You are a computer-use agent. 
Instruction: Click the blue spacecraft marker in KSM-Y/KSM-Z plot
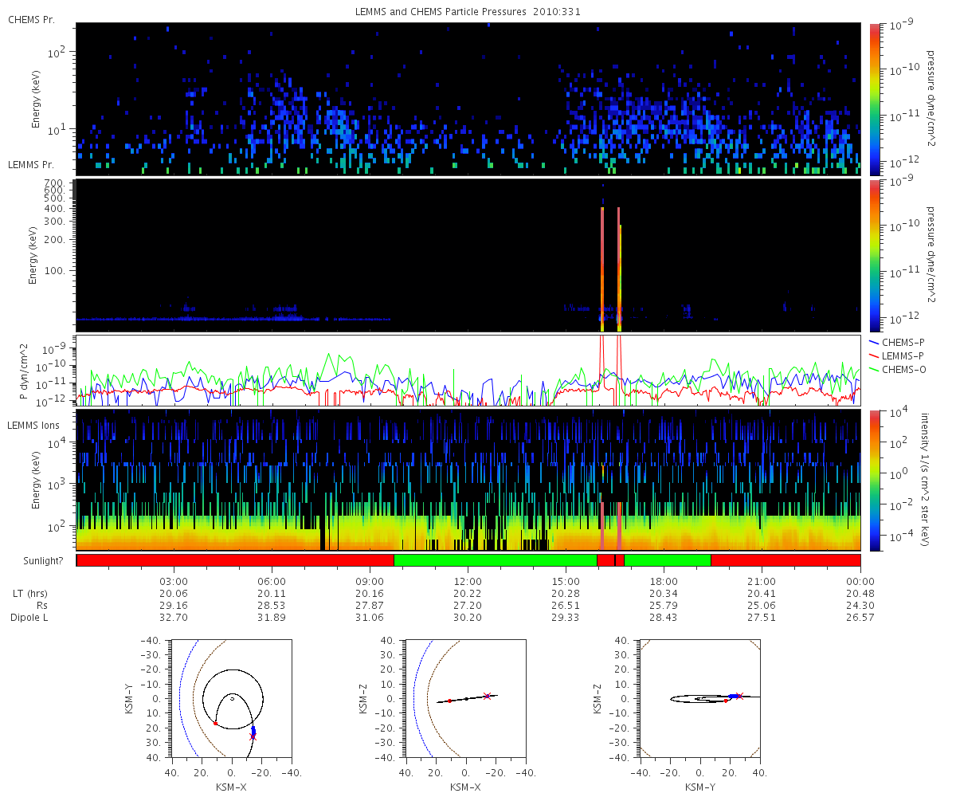click(x=733, y=696)
